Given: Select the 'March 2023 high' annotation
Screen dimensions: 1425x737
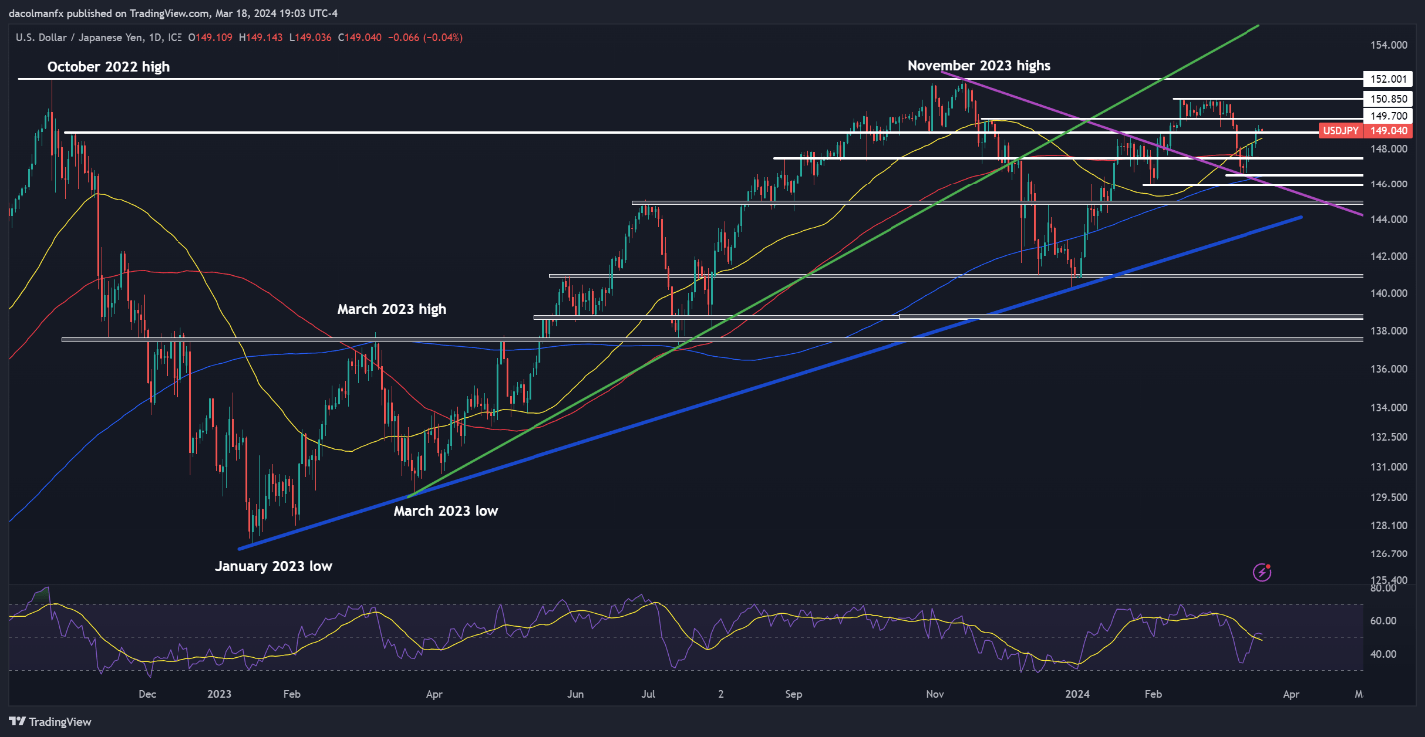Looking at the screenshot, I should [x=391, y=310].
